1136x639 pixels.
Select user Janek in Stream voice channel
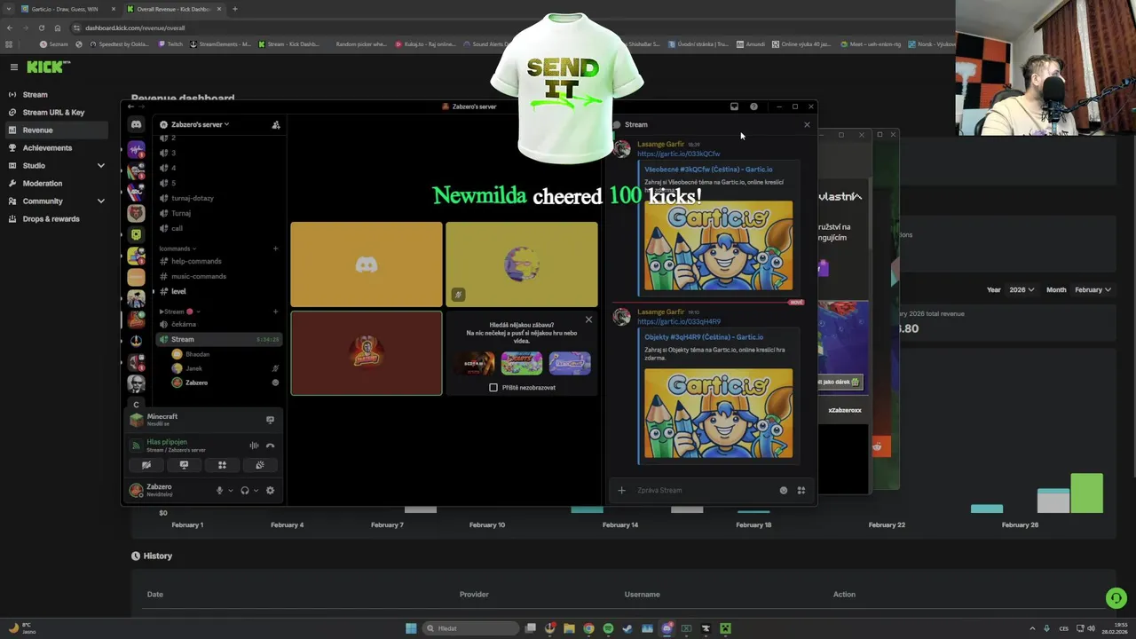225,368
